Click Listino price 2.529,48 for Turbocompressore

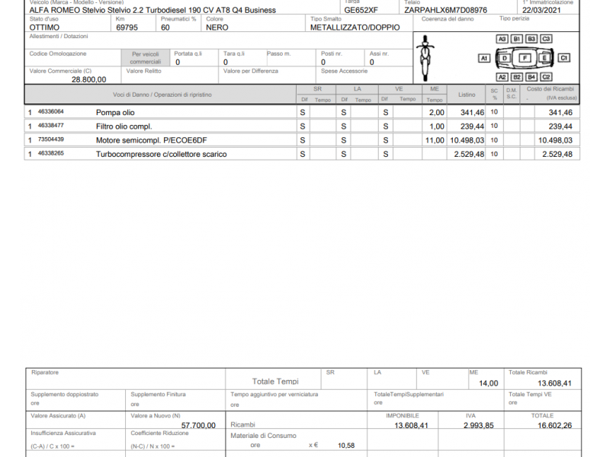point(469,155)
